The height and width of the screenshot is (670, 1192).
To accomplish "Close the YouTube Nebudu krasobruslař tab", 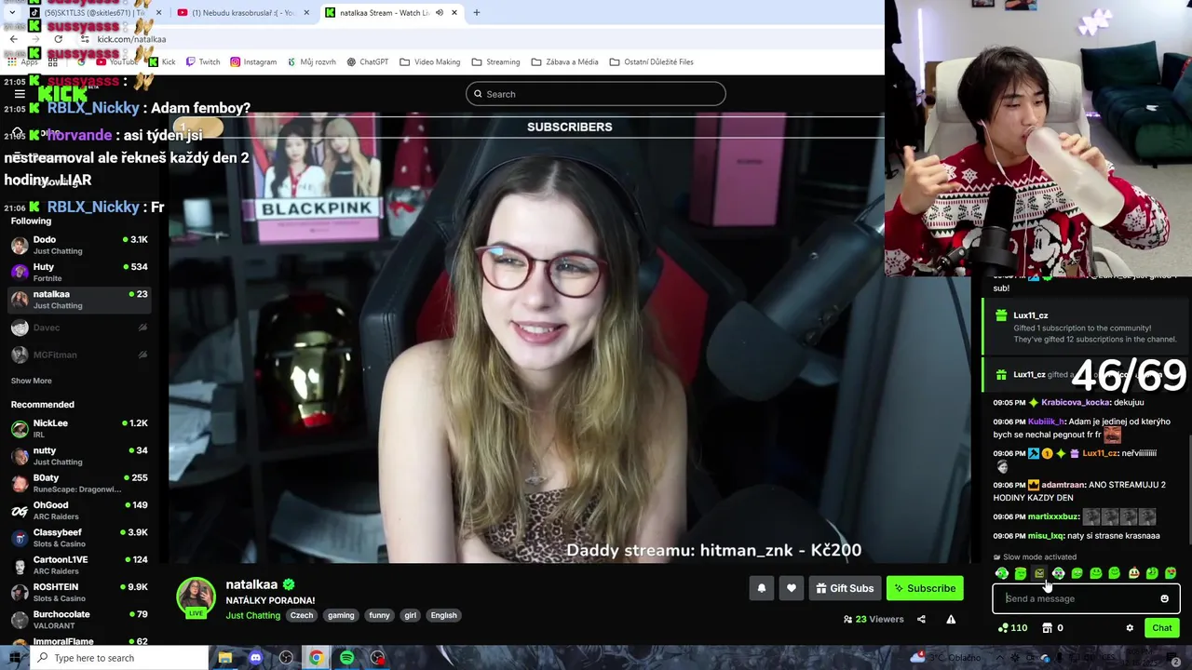I will coord(305,13).
